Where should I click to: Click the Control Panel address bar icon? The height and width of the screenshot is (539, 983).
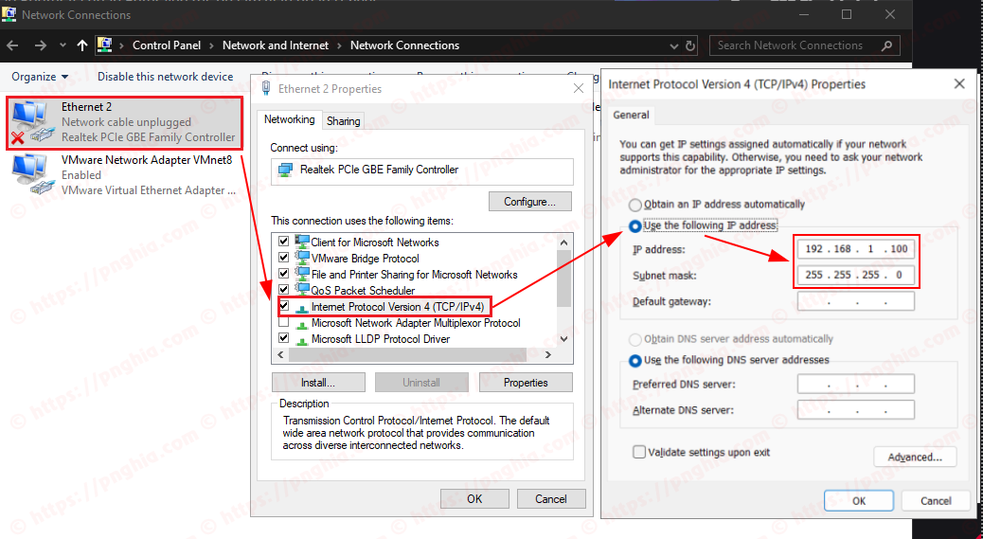(x=105, y=45)
